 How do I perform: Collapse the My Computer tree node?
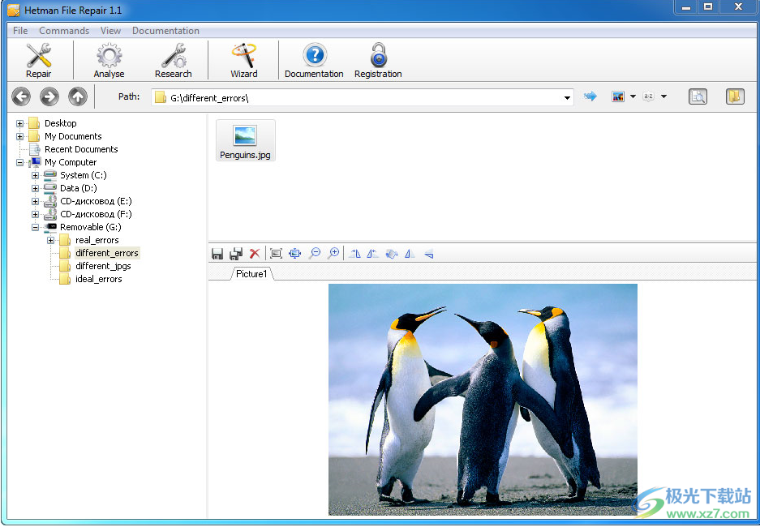click(x=20, y=163)
